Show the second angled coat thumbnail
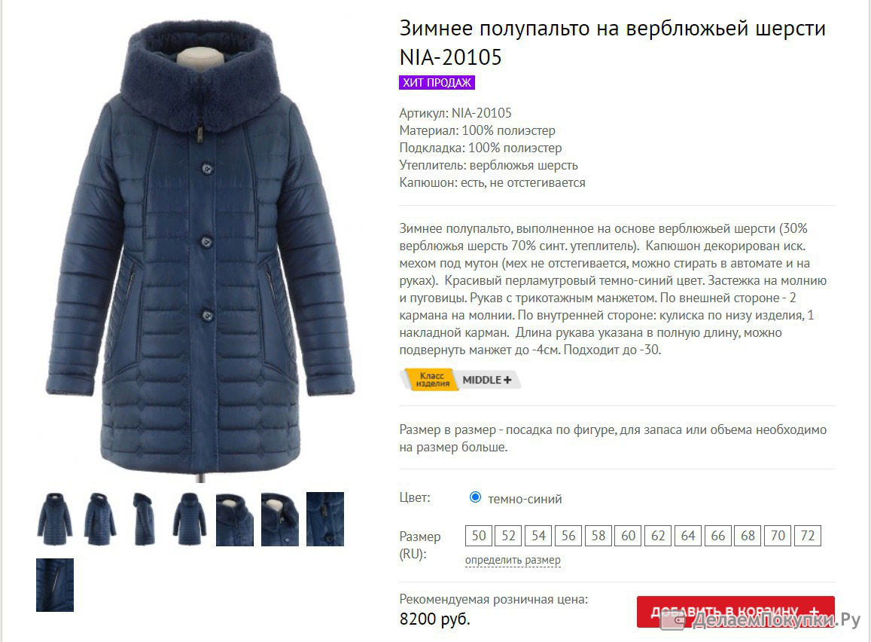This screenshot has width=871, height=642. 100,518
